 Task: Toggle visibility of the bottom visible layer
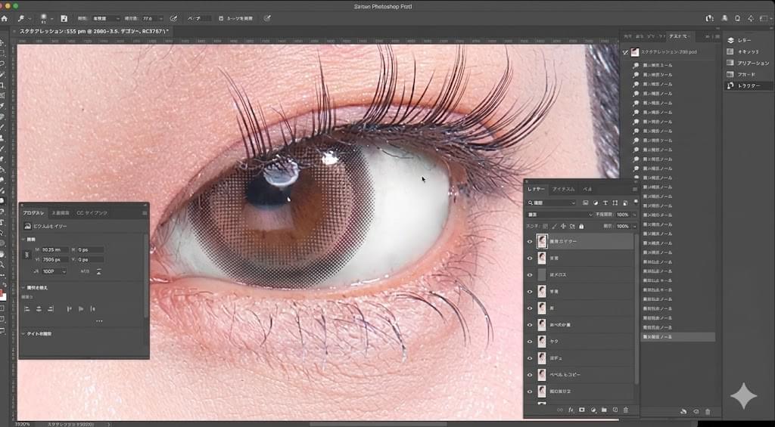530,391
